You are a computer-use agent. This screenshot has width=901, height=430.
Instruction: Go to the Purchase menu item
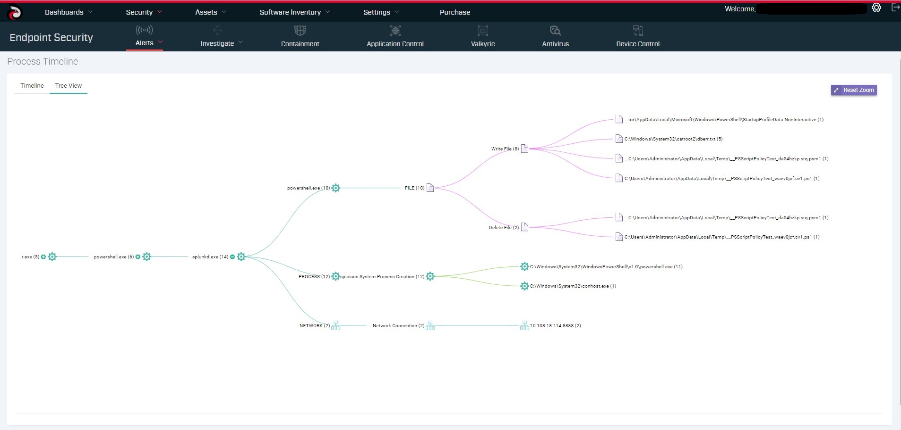(455, 12)
